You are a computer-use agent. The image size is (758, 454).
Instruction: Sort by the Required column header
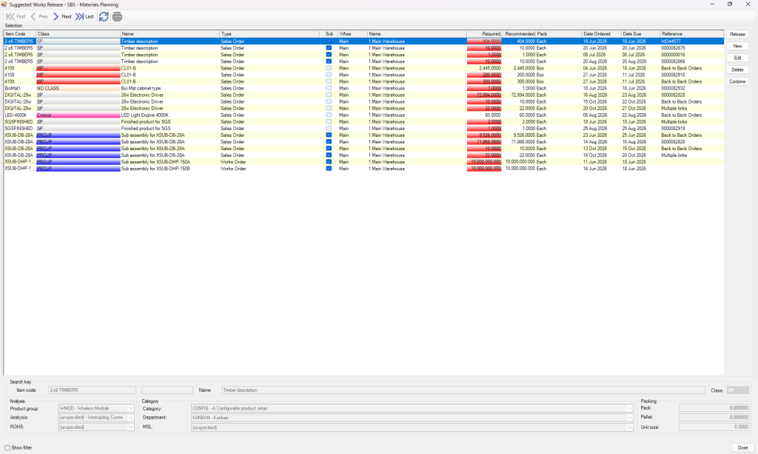coord(484,34)
